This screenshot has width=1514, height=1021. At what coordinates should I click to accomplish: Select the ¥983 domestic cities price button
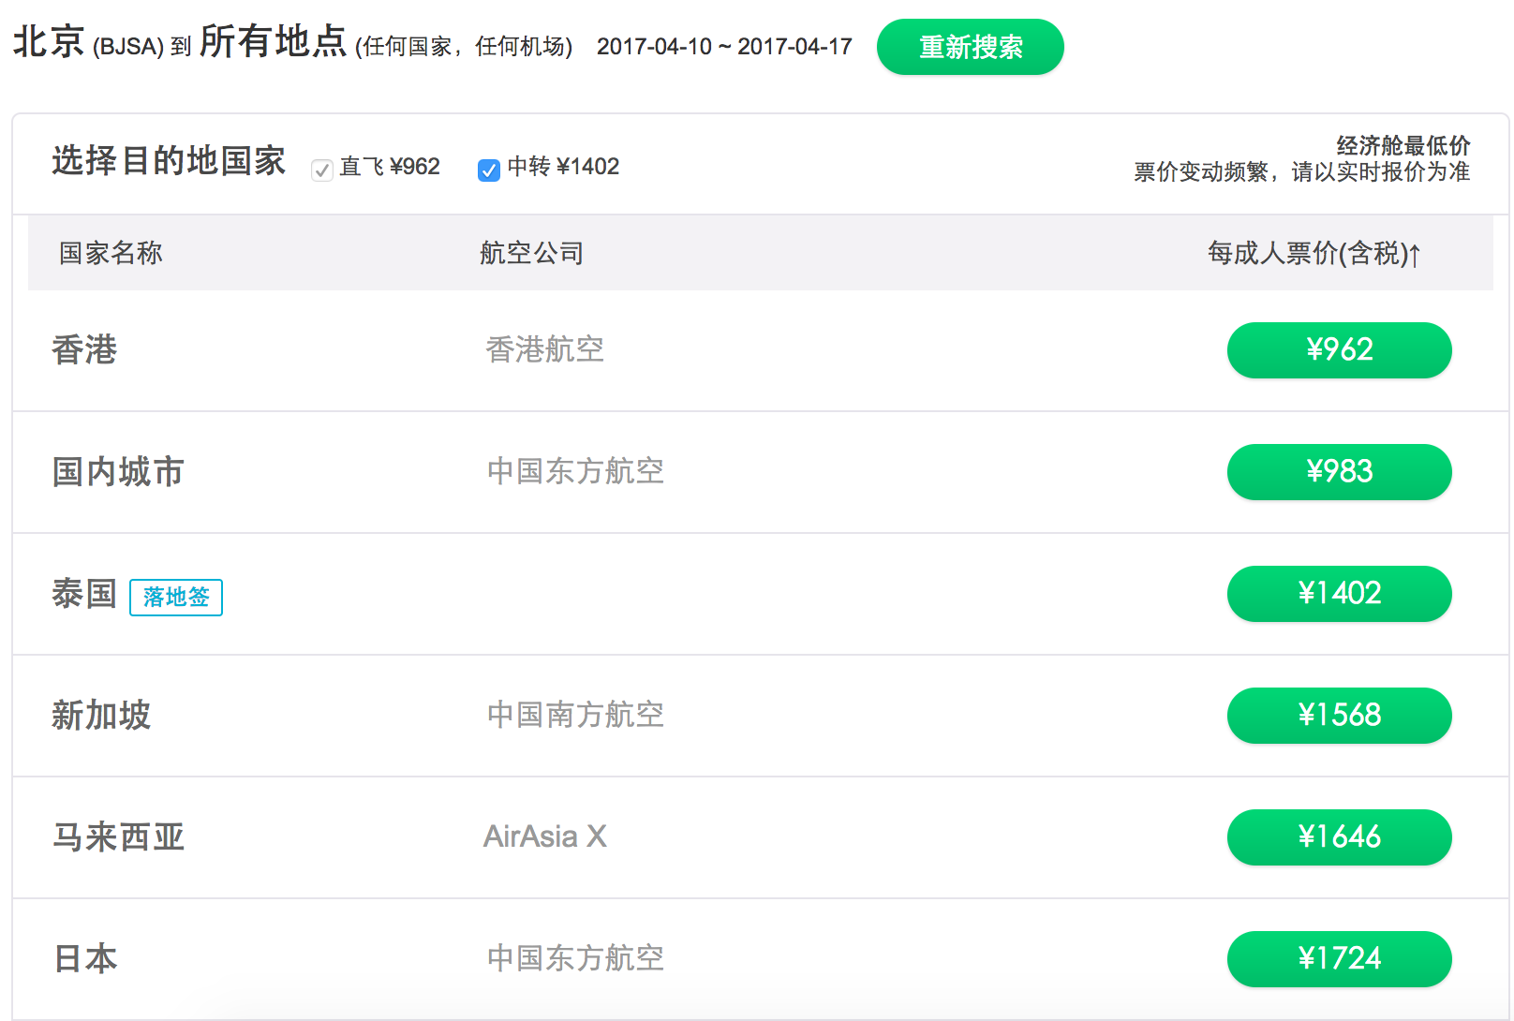click(x=1339, y=472)
